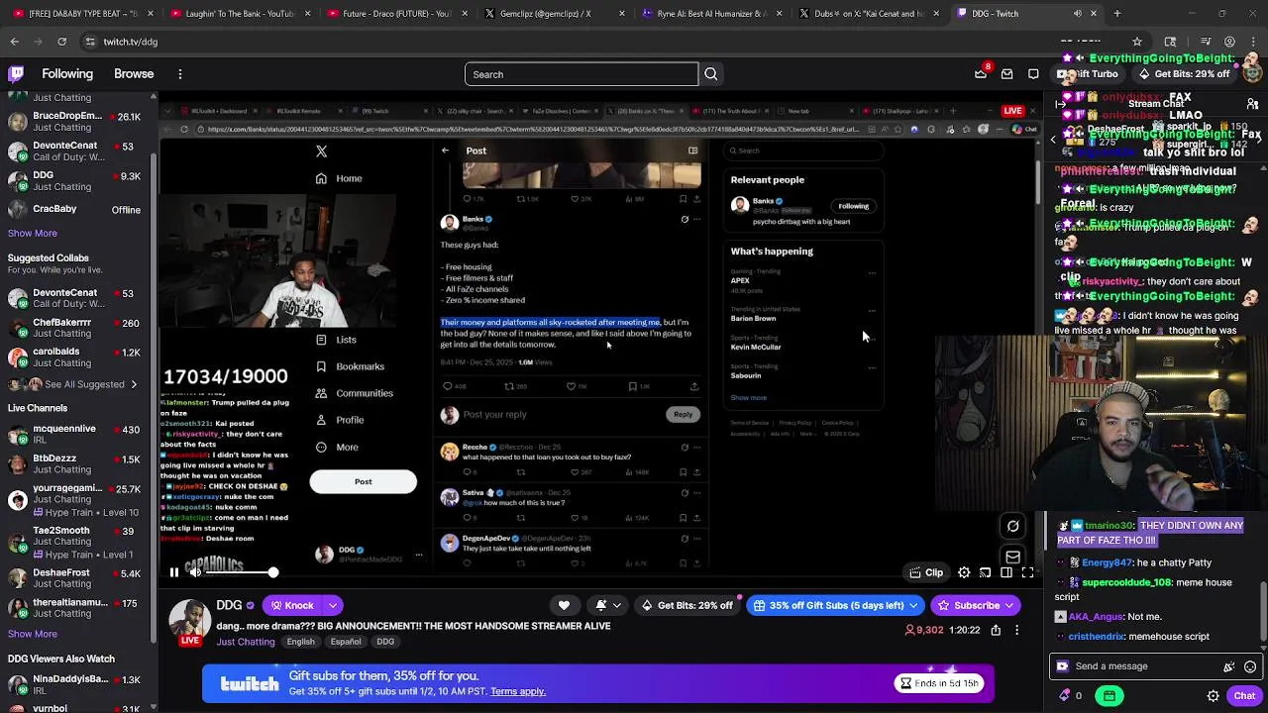Toggle the player cast or mini-player icon
This screenshot has width=1268, height=713.
point(985,572)
